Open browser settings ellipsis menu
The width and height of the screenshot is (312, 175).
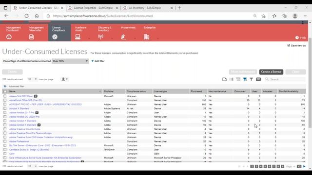306,16
